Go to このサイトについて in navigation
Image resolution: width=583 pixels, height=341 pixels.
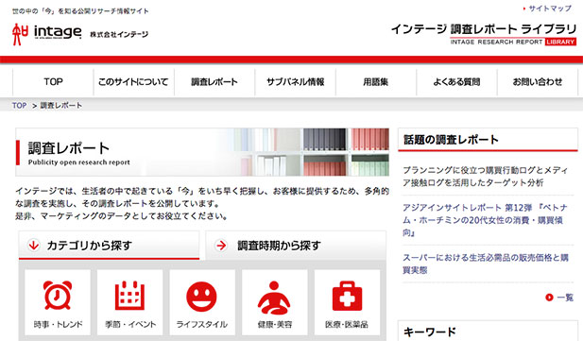pos(133,82)
